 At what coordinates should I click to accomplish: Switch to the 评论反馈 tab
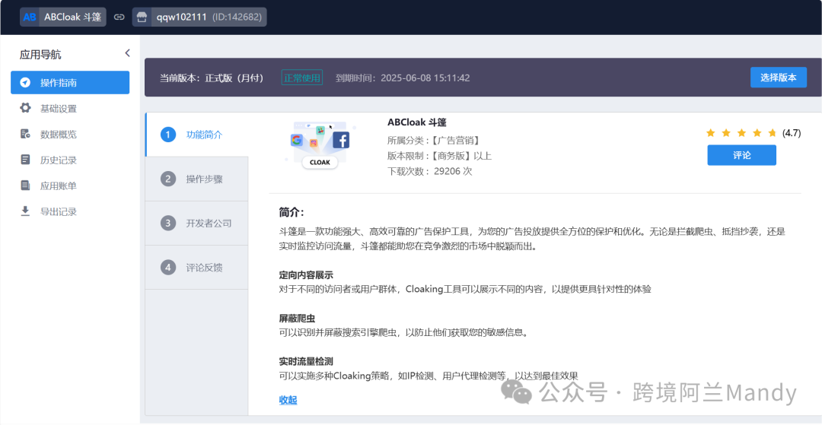(196, 268)
